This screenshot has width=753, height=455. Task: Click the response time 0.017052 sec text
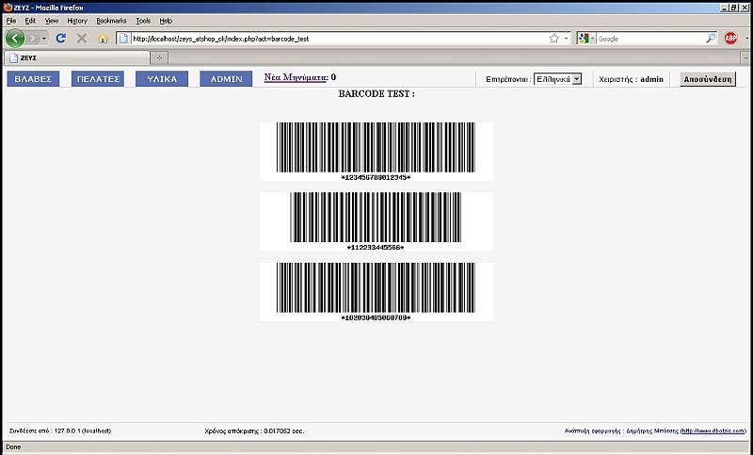pos(254,431)
